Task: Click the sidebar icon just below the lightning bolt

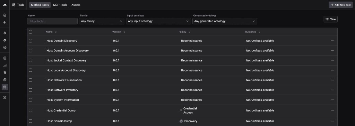Action: pyautogui.click(x=5, y=33)
